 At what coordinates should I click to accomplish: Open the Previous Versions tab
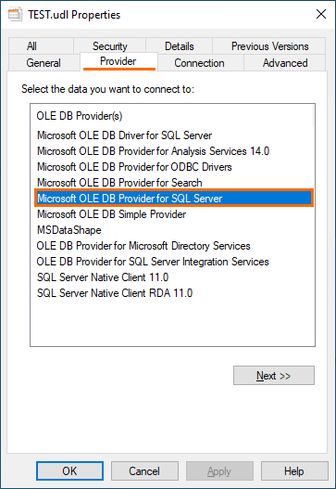click(269, 46)
